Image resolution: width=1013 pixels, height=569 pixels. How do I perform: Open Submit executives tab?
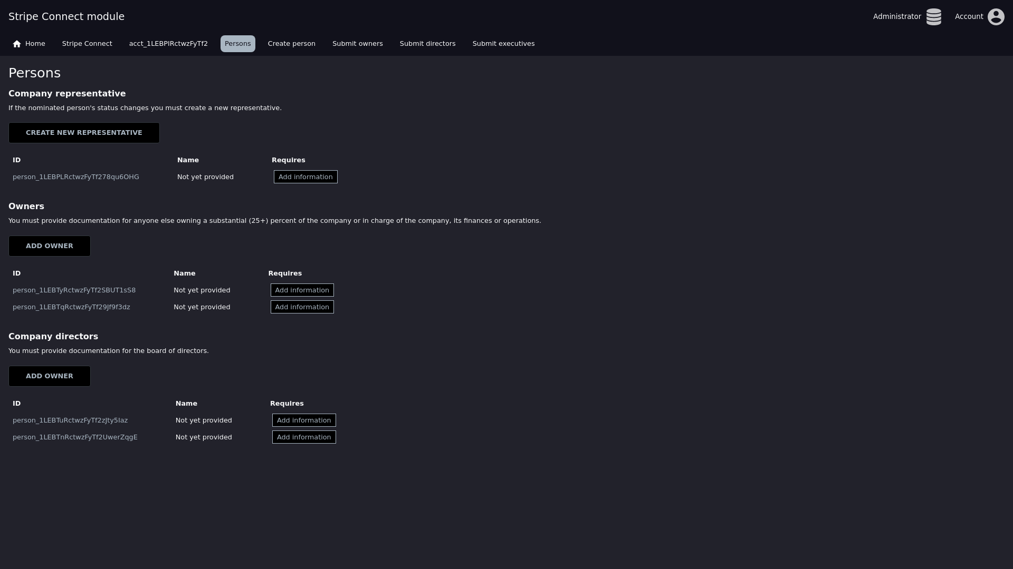(x=503, y=44)
